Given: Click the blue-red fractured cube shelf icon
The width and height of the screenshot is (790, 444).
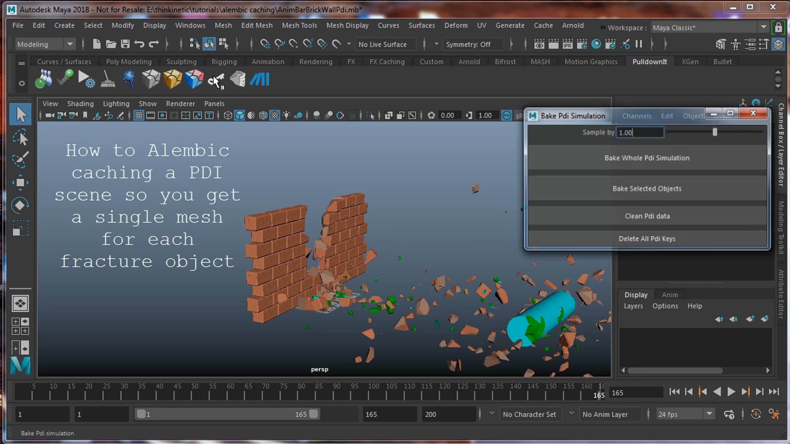Looking at the screenshot, I should tap(194, 79).
